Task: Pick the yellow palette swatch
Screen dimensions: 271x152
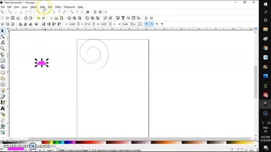Action: [51, 142]
